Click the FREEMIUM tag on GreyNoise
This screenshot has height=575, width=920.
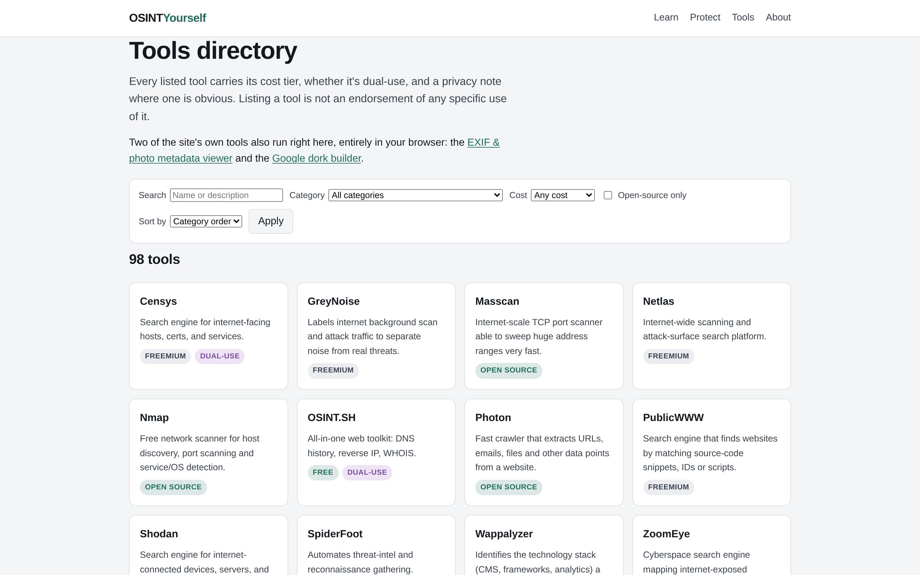(333, 371)
